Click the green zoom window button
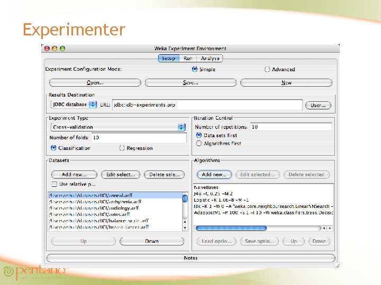The width and height of the screenshot is (381, 285). click(x=62, y=49)
